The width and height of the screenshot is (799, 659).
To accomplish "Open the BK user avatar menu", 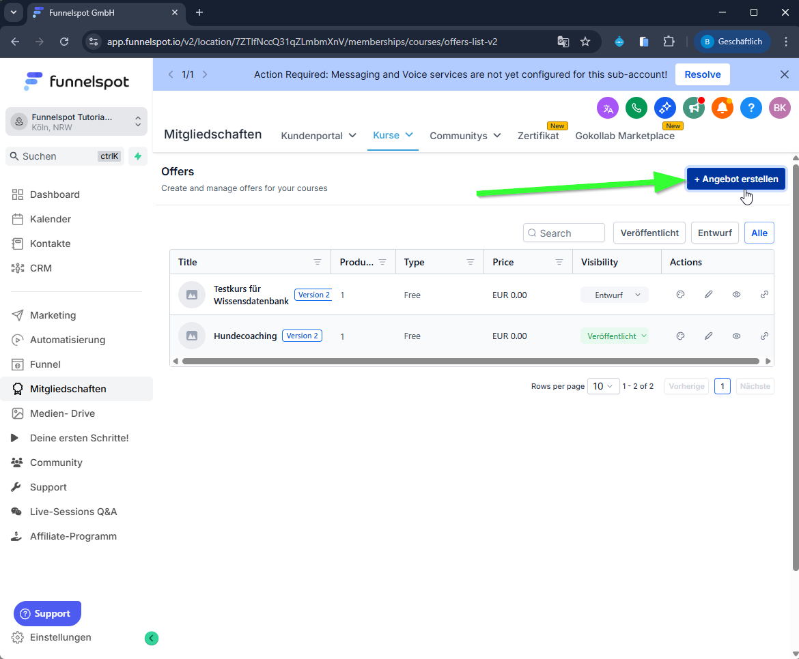I will tap(780, 108).
